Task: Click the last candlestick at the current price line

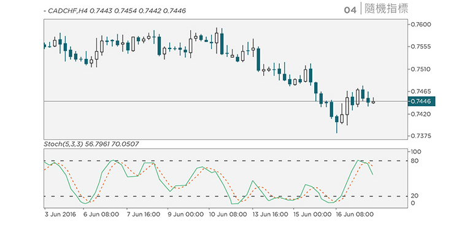Action: (373, 101)
